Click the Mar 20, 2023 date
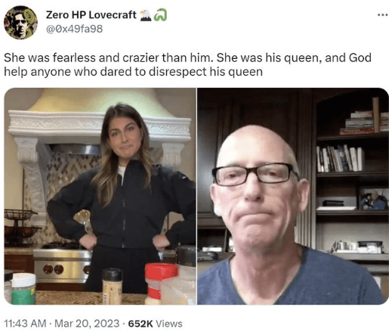Viewport: 389px width, 335px height. 87,324
